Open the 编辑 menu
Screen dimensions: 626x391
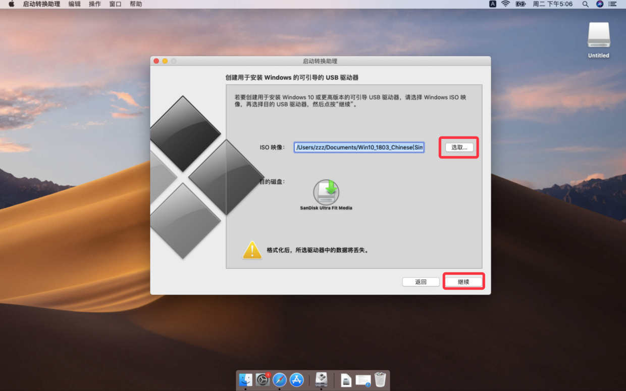(74, 4)
